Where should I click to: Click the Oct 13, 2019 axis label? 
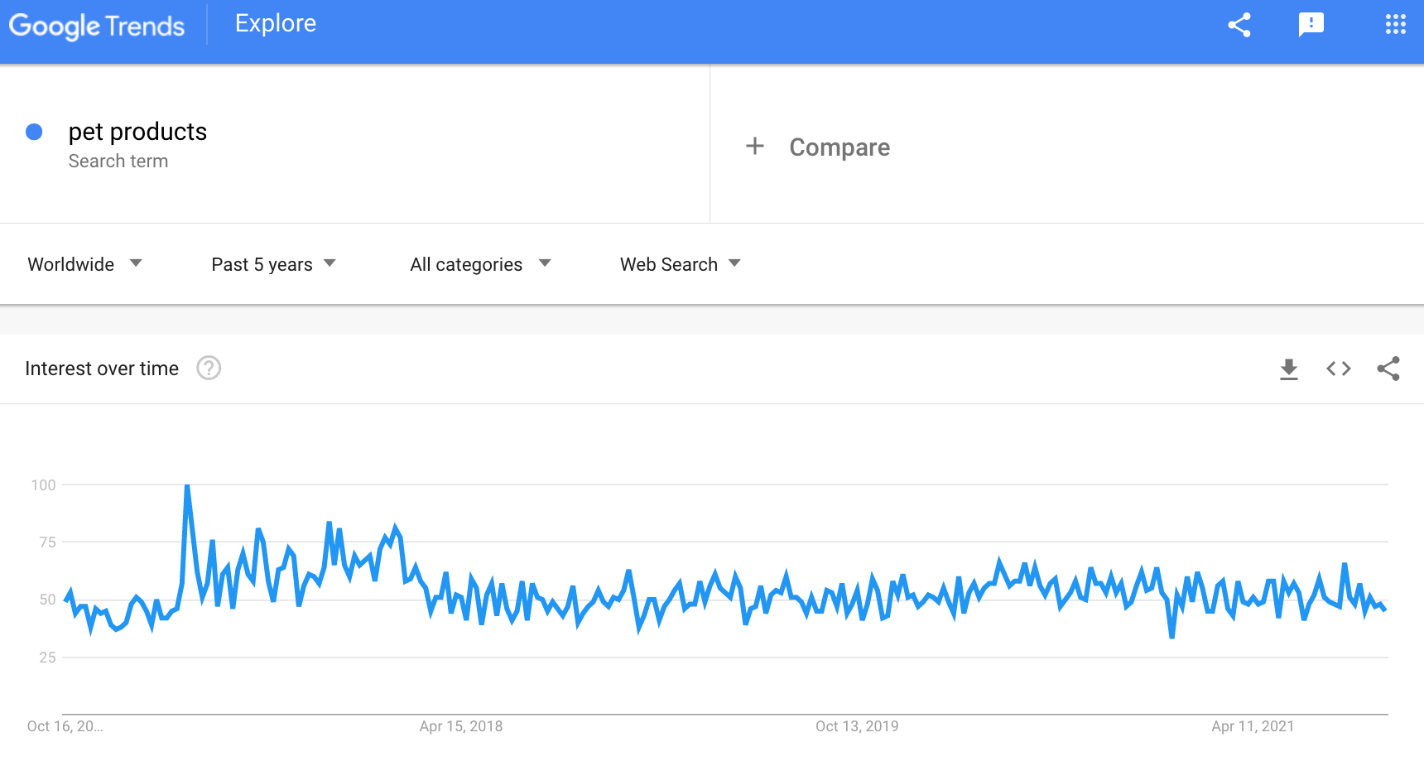[x=857, y=726]
